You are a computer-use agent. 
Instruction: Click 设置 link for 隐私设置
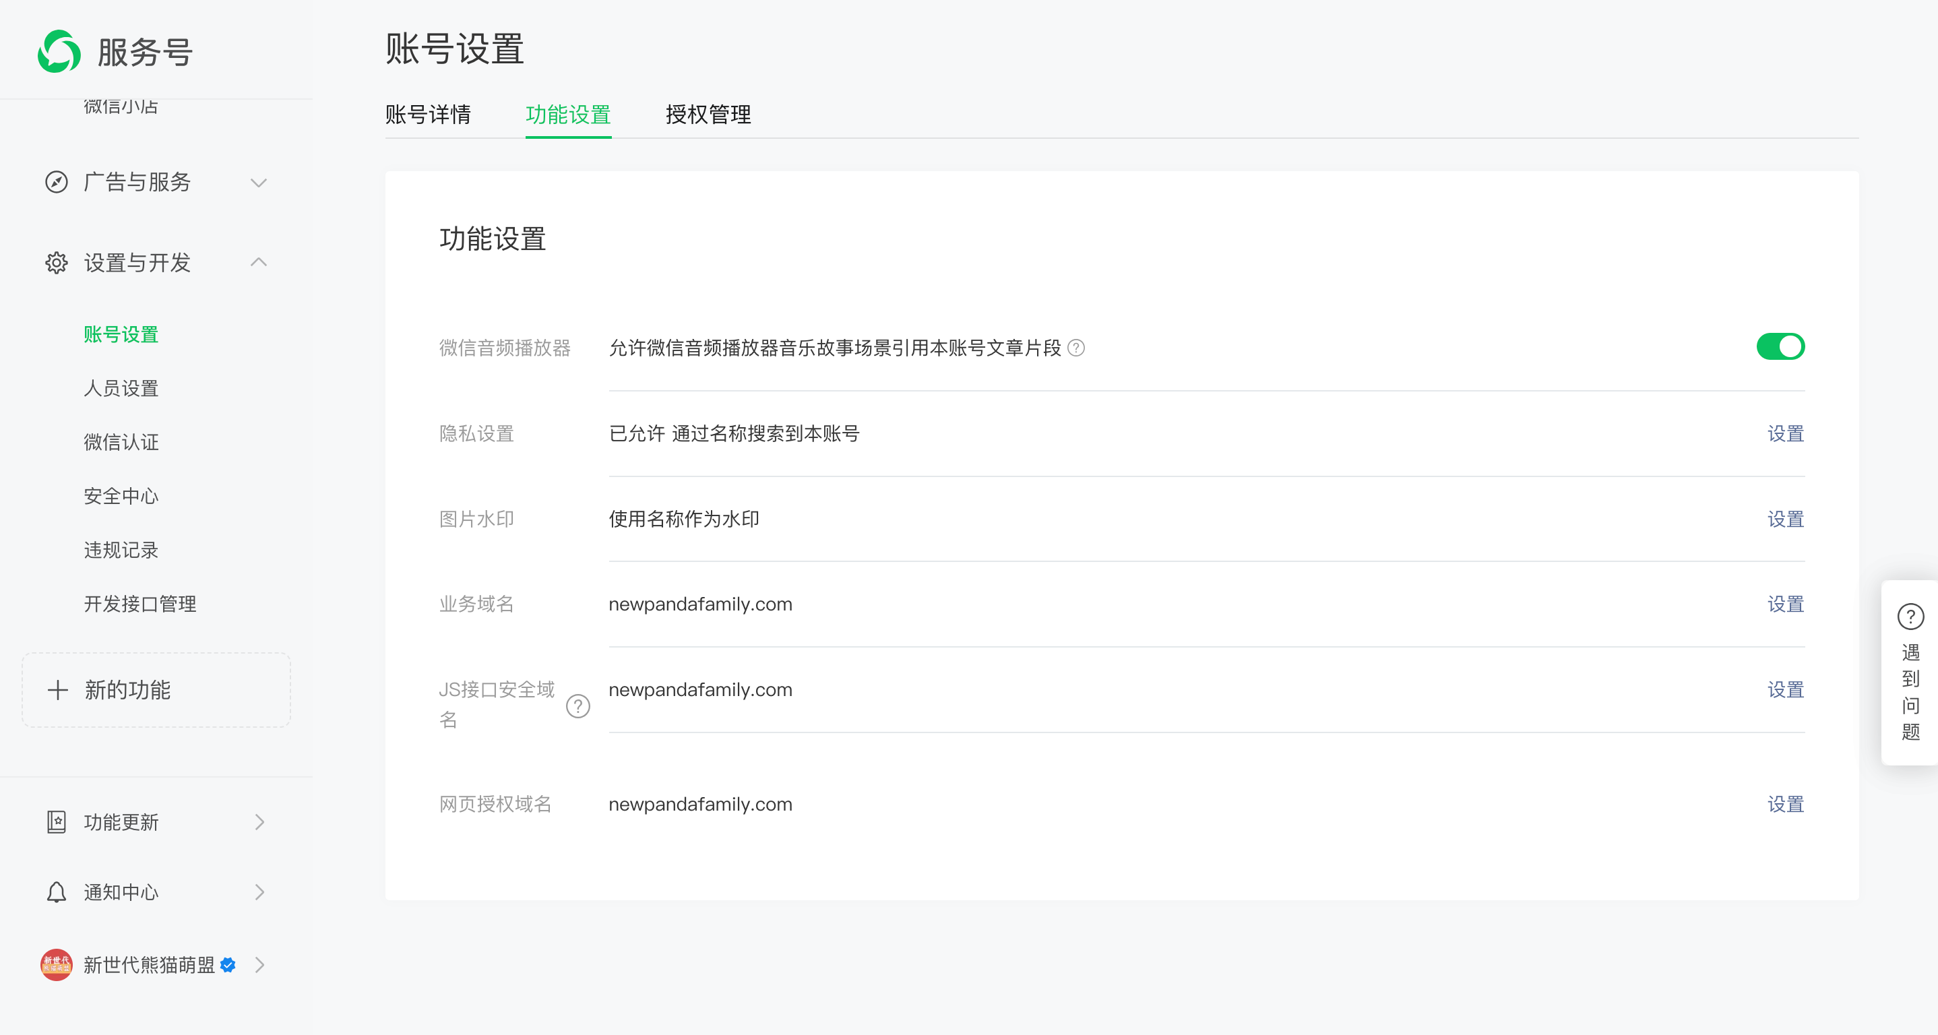pos(1784,433)
